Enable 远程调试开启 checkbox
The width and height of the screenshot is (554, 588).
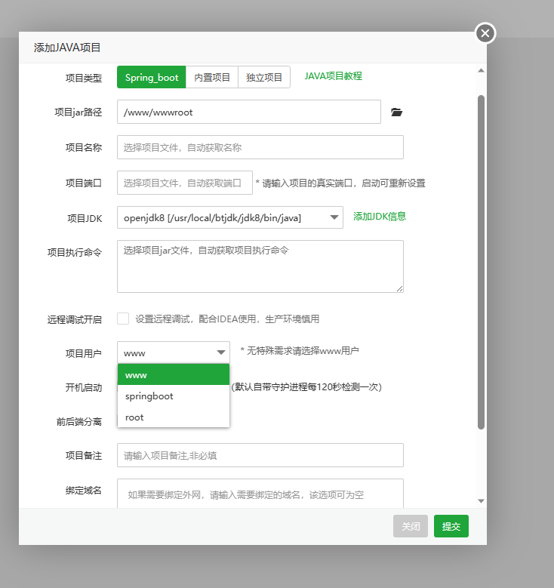coord(123,319)
